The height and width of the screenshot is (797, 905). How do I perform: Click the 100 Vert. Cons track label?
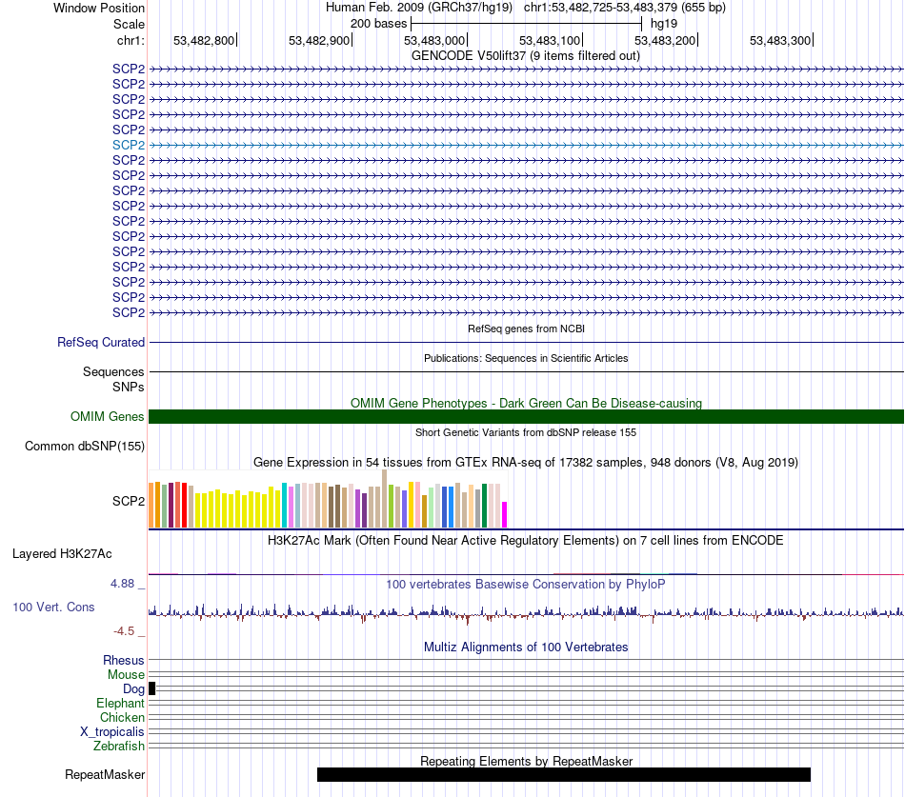(53, 608)
